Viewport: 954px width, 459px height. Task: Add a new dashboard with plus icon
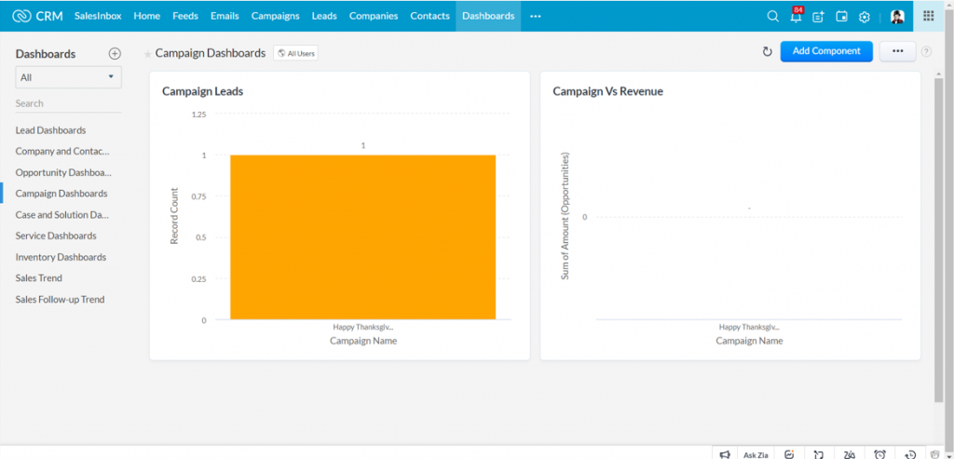tap(115, 53)
